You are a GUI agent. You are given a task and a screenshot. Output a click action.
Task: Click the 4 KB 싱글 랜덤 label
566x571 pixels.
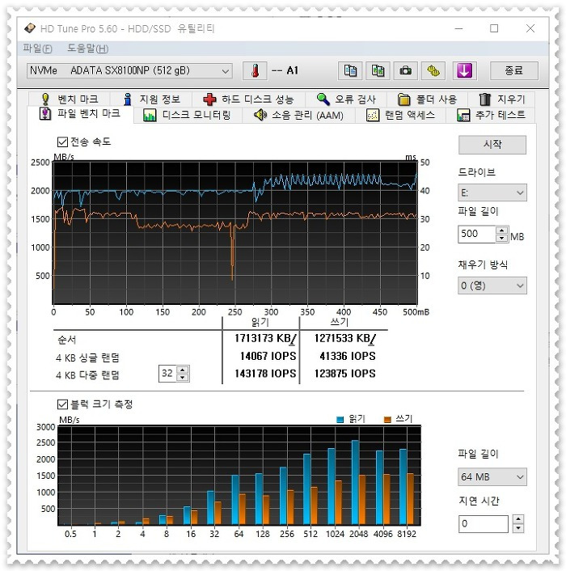87,357
